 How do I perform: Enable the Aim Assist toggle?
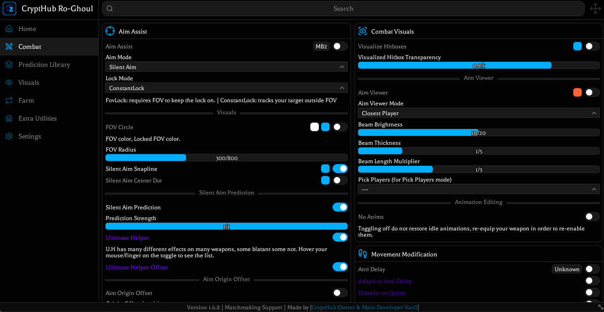340,46
